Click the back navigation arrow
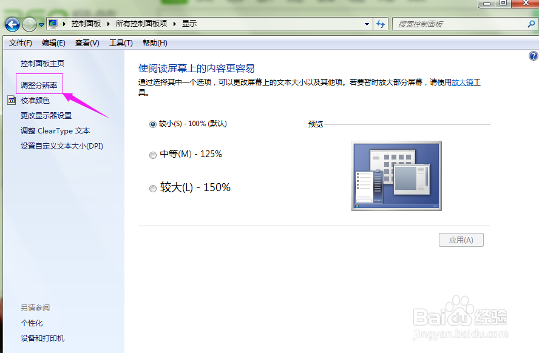539x353 pixels. (12, 23)
